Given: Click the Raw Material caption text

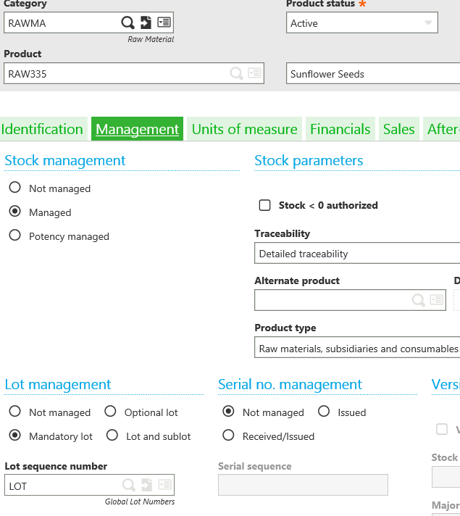Looking at the screenshot, I should pyautogui.click(x=151, y=39).
